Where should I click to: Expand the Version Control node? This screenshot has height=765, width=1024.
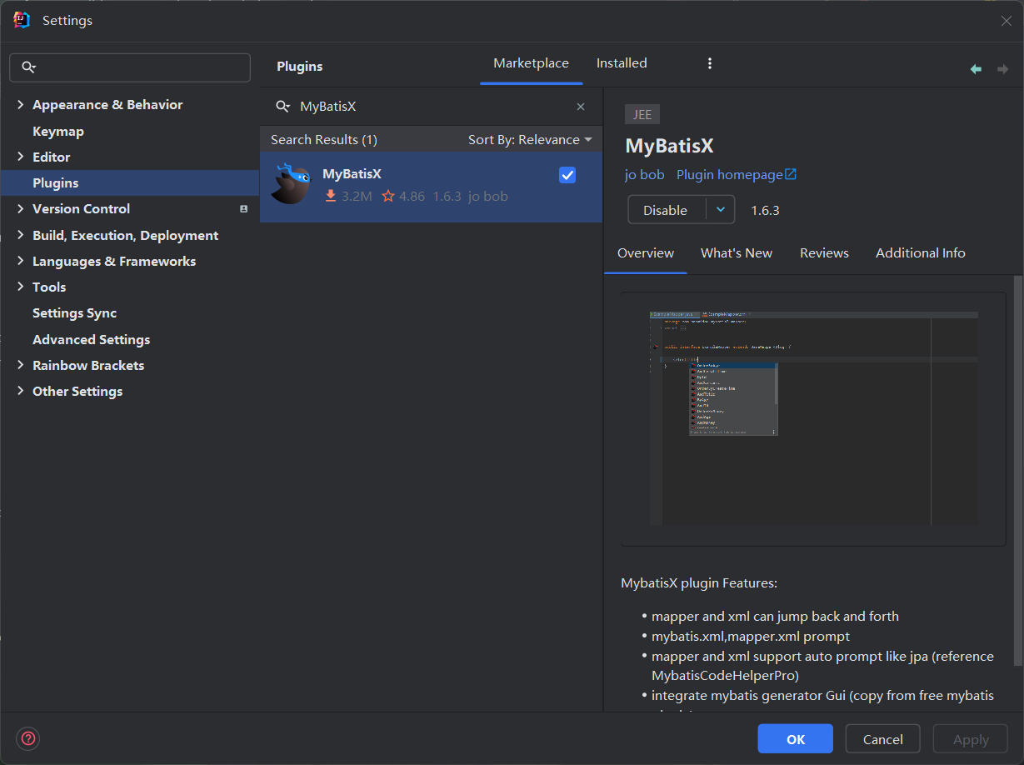[21, 208]
